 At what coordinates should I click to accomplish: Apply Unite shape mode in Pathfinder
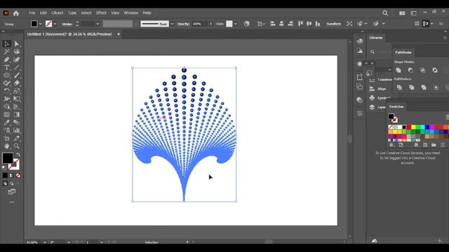[x=398, y=70]
